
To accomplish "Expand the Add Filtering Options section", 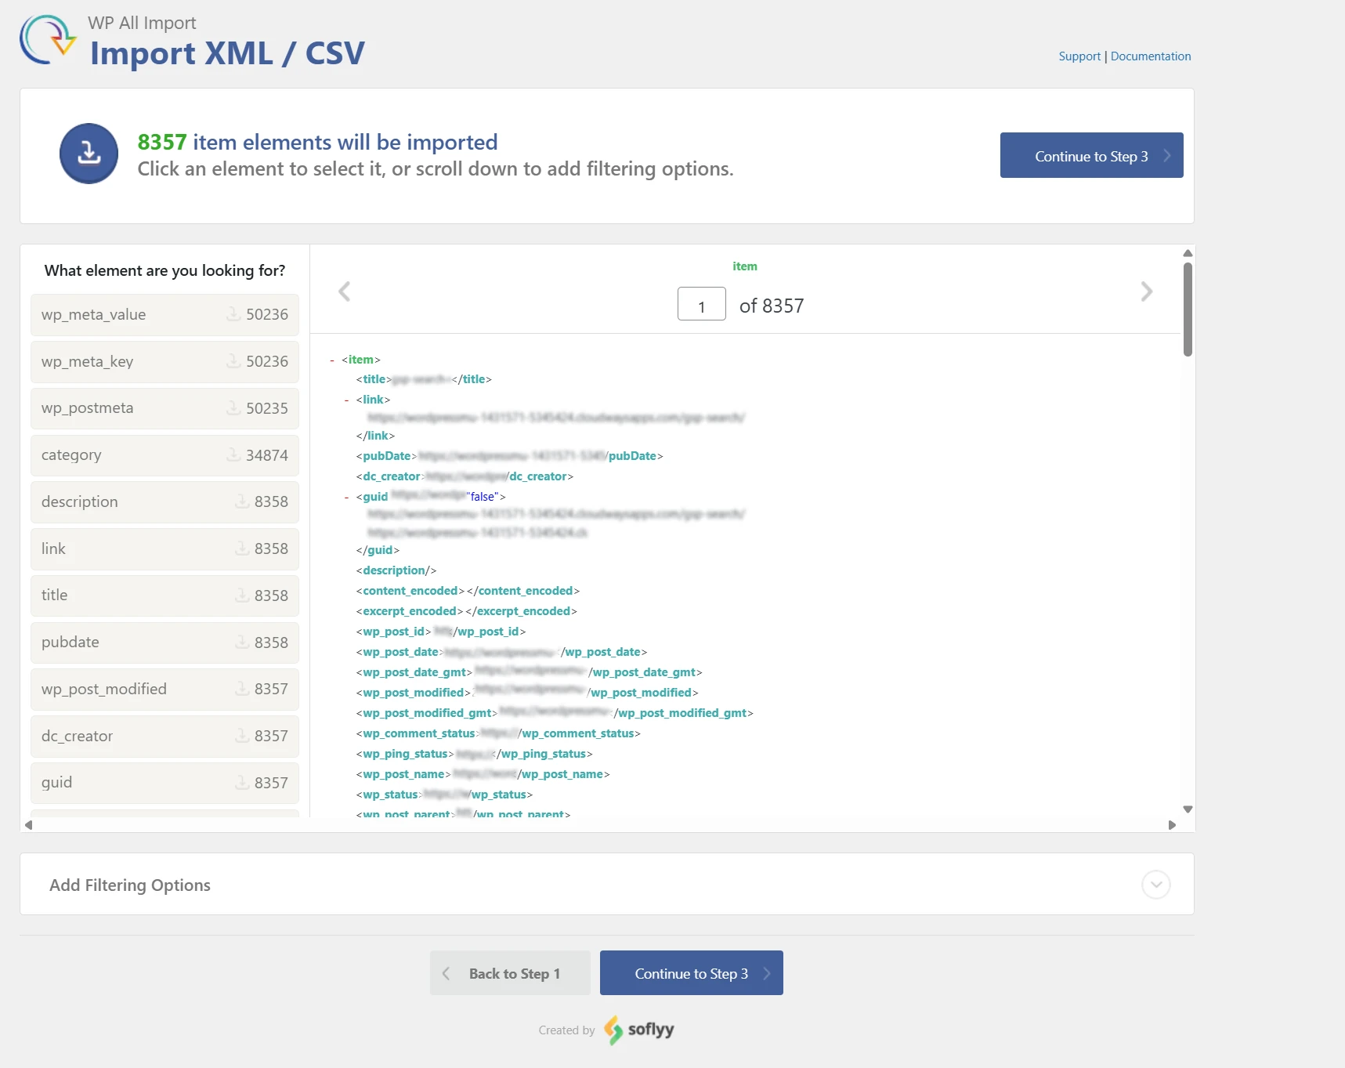I will click(x=1156, y=885).
